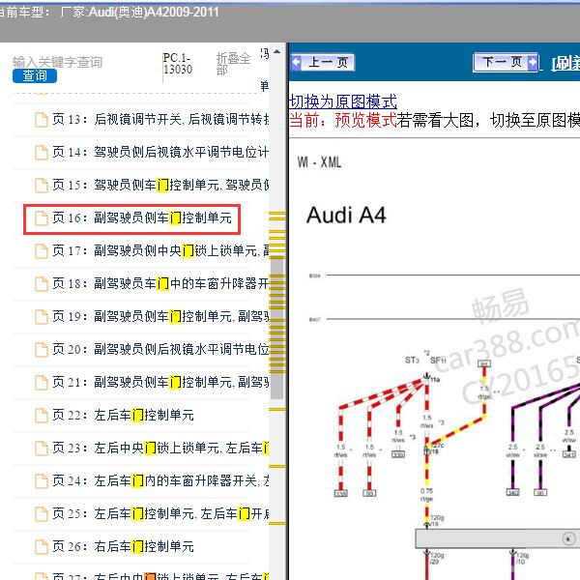This screenshot has height=580, width=580.
Task: Click the PC.1-13030 text
Action: 178,64
